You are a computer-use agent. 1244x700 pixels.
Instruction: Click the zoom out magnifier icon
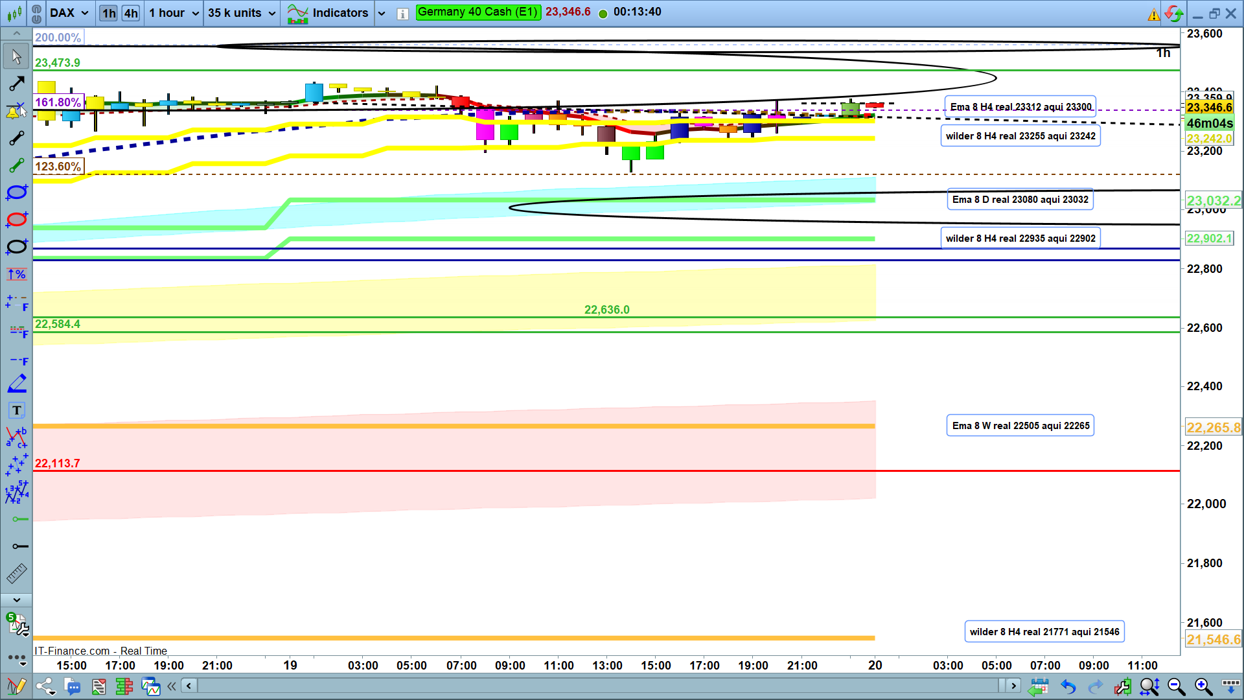1176,686
